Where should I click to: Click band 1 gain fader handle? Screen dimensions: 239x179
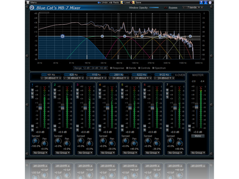(40, 107)
